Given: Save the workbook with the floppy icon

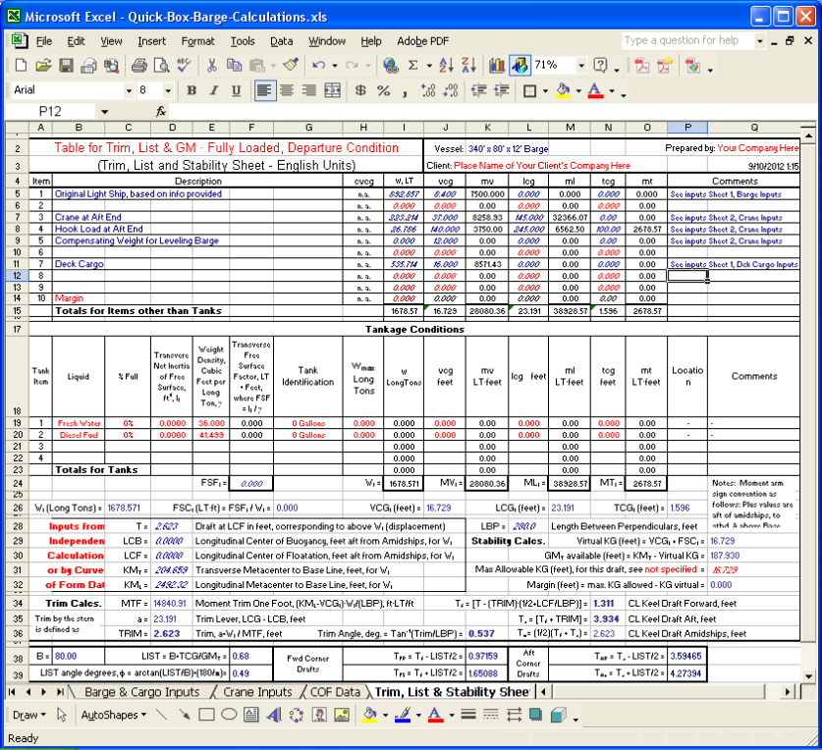Looking at the screenshot, I should tap(66, 66).
